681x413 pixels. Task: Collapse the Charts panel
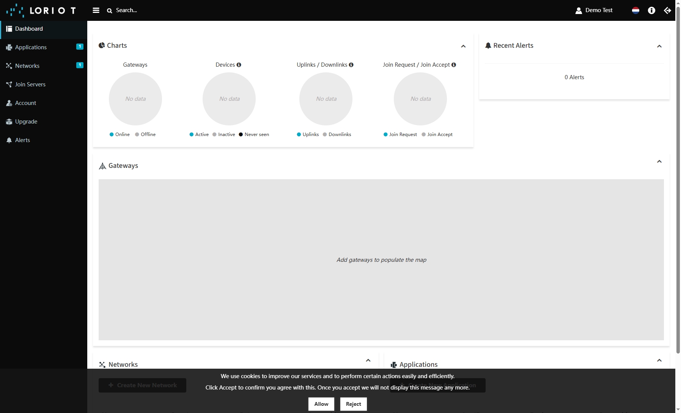point(463,46)
